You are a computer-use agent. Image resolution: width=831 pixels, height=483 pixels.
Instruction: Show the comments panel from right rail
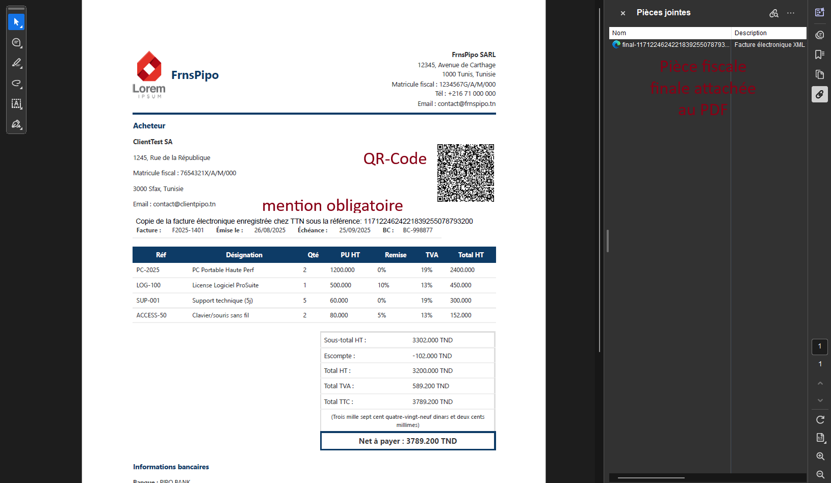coord(820,35)
